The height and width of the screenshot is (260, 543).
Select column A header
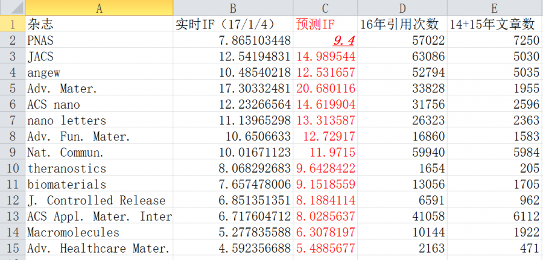(x=99, y=8)
